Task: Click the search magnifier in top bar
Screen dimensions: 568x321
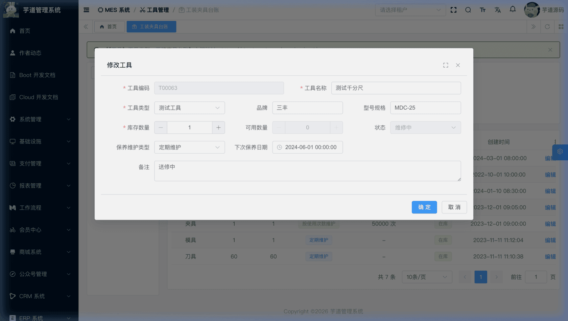Action: (468, 10)
